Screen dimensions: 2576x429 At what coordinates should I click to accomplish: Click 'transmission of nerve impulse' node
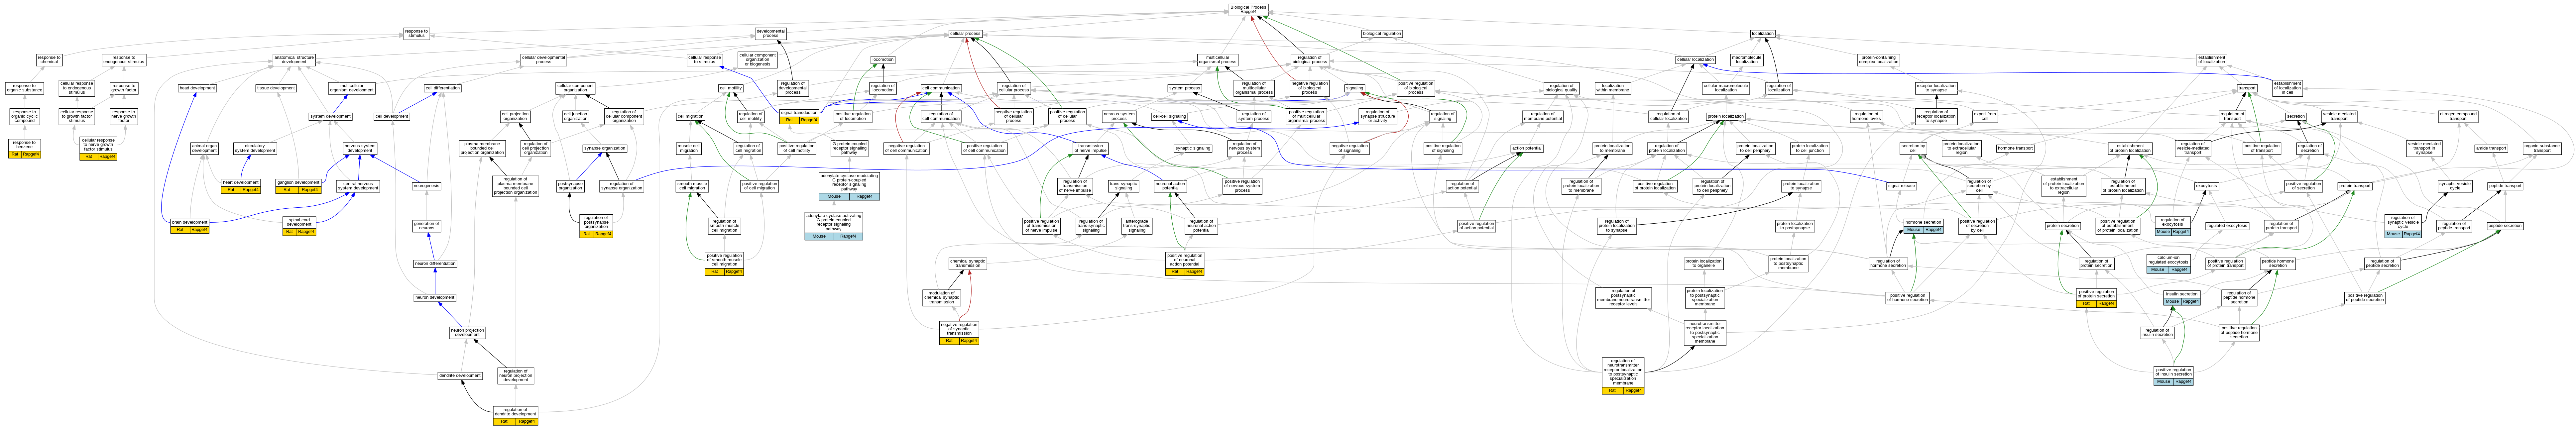(x=1091, y=148)
